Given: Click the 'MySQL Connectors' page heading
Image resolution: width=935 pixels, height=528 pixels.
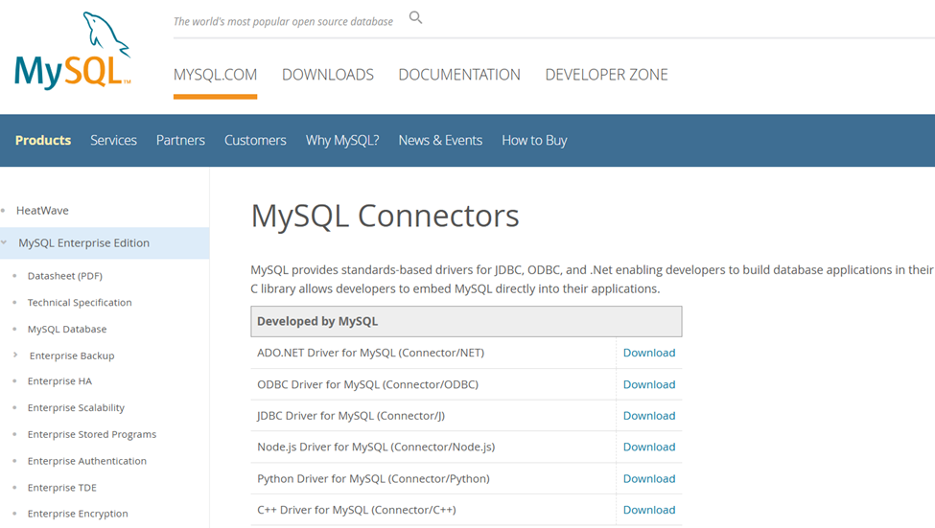Looking at the screenshot, I should pyautogui.click(x=385, y=216).
